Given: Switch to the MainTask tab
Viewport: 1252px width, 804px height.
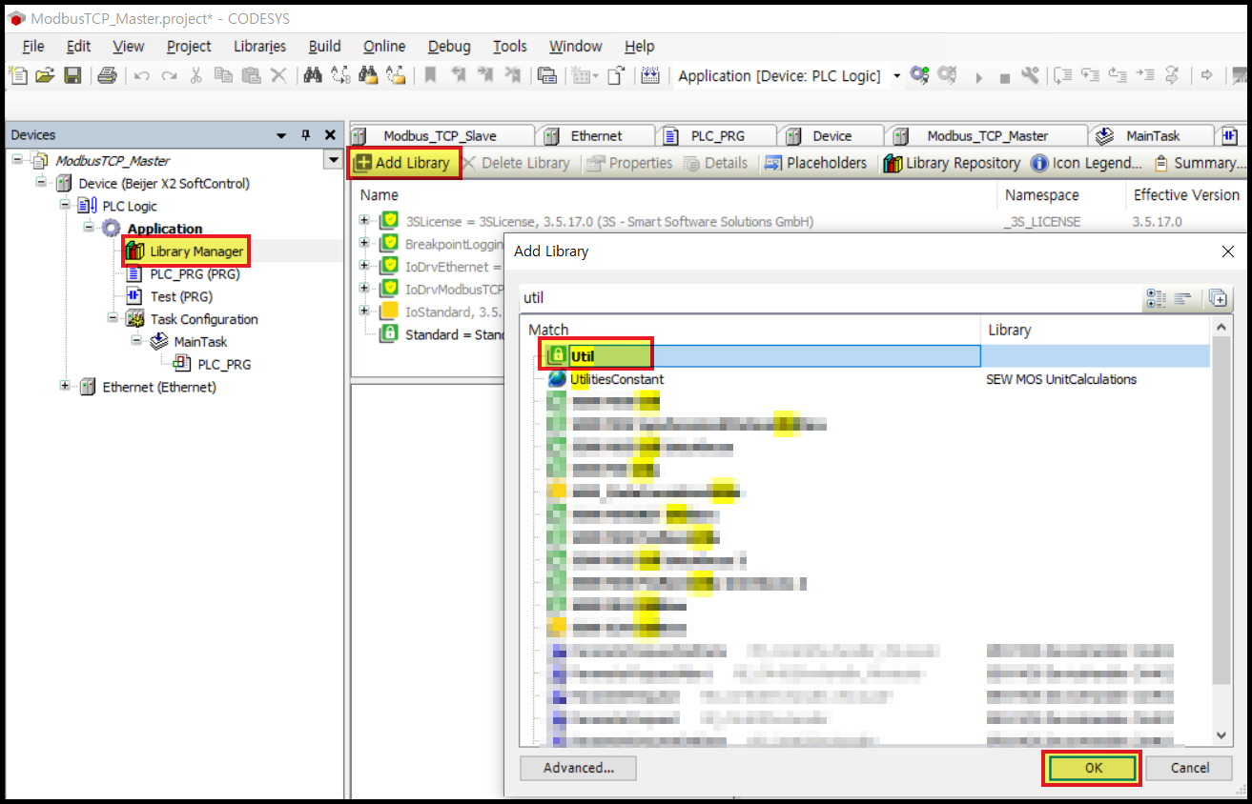Looking at the screenshot, I should (1151, 135).
